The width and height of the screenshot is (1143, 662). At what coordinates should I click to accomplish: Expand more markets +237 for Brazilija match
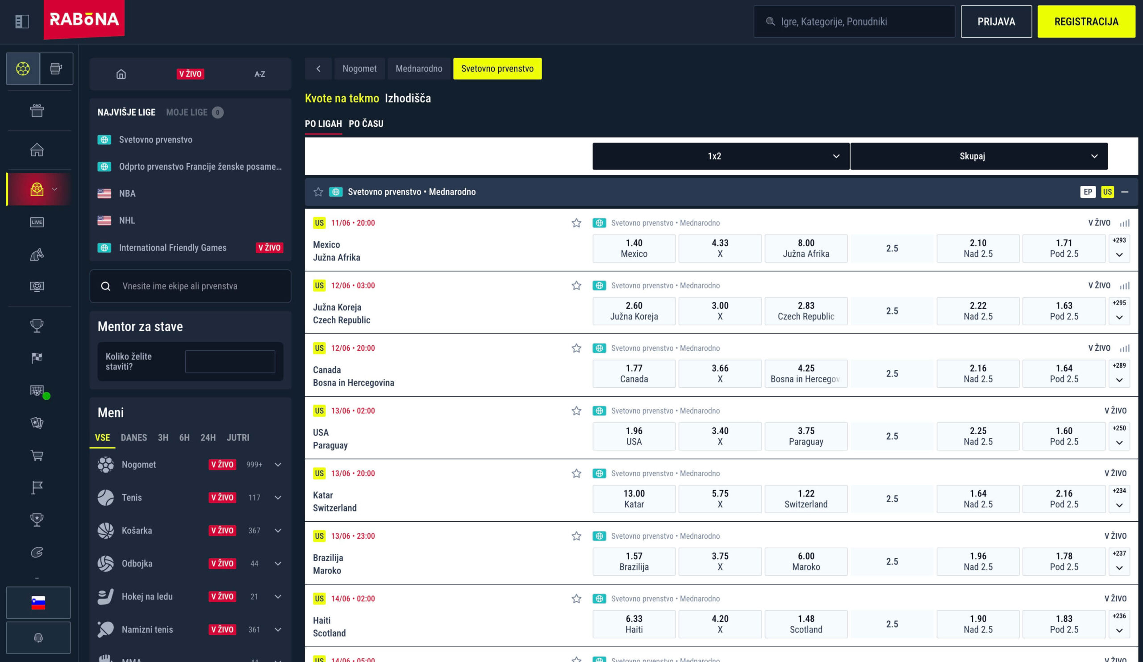pyautogui.click(x=1119, y=561)
